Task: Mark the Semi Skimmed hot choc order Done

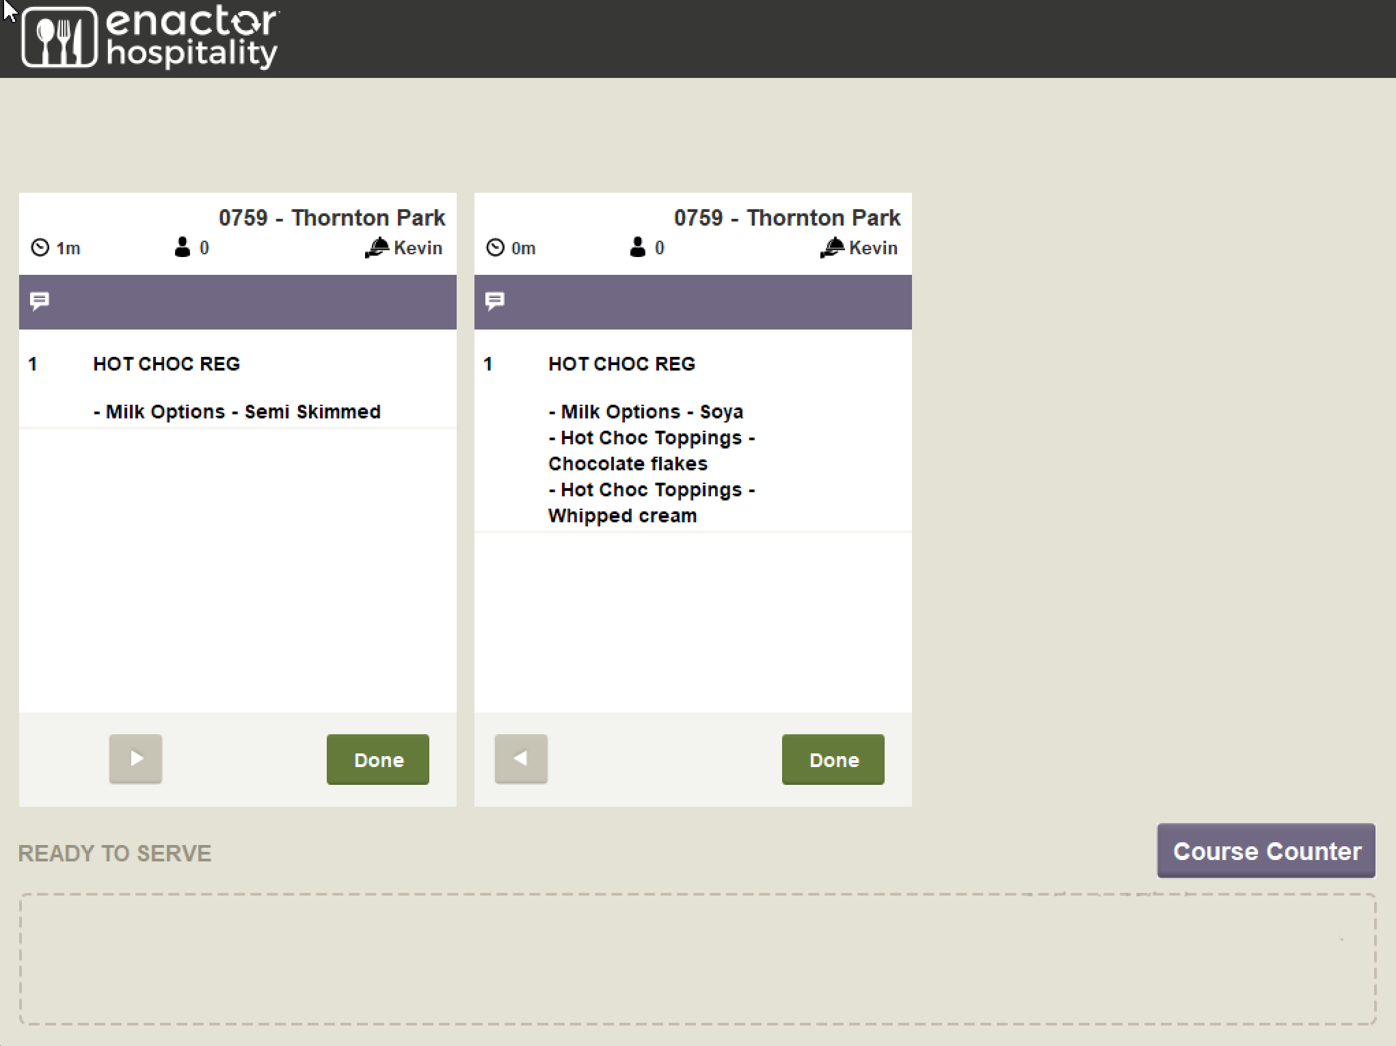Action: tap(378, 760)
